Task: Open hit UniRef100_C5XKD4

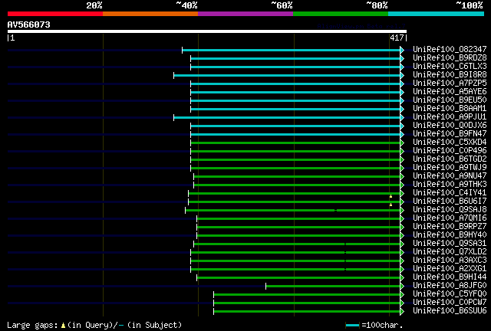Action: click(x=450, y=142)
